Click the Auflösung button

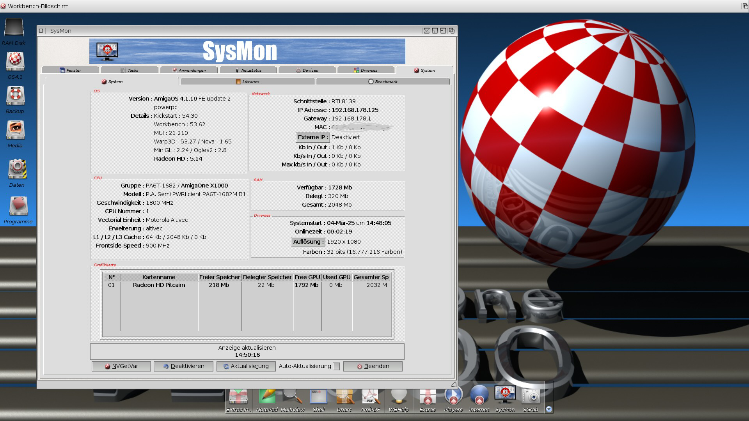308,242
